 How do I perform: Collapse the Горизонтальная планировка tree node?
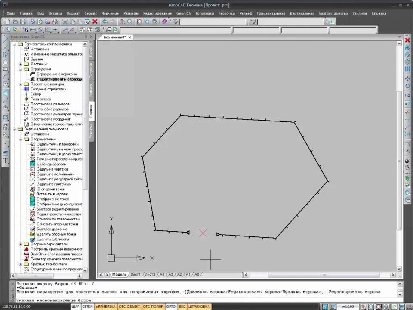click(x=15, y=44)
